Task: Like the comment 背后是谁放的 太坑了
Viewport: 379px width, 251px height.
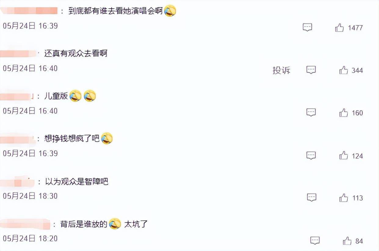Action: 347,241
